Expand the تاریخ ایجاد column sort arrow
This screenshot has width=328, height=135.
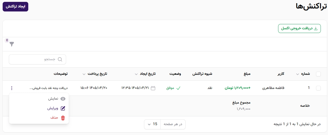click(x=137, y=74)
